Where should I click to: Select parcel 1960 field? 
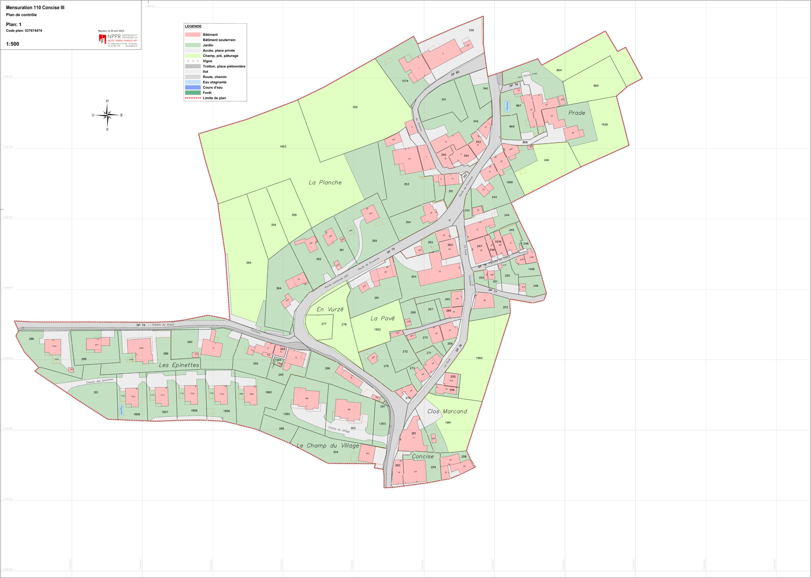point(479,358)
